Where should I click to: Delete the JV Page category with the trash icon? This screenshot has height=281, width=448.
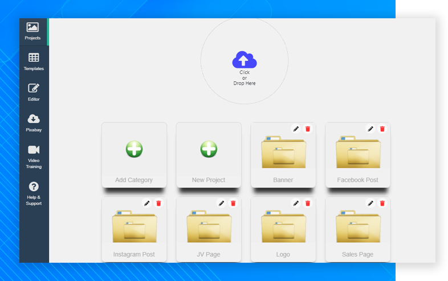[x=233, y=204]
